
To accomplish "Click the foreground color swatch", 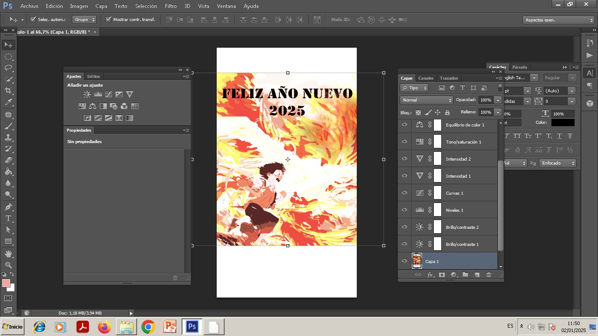I will click(x=6, y=283).
